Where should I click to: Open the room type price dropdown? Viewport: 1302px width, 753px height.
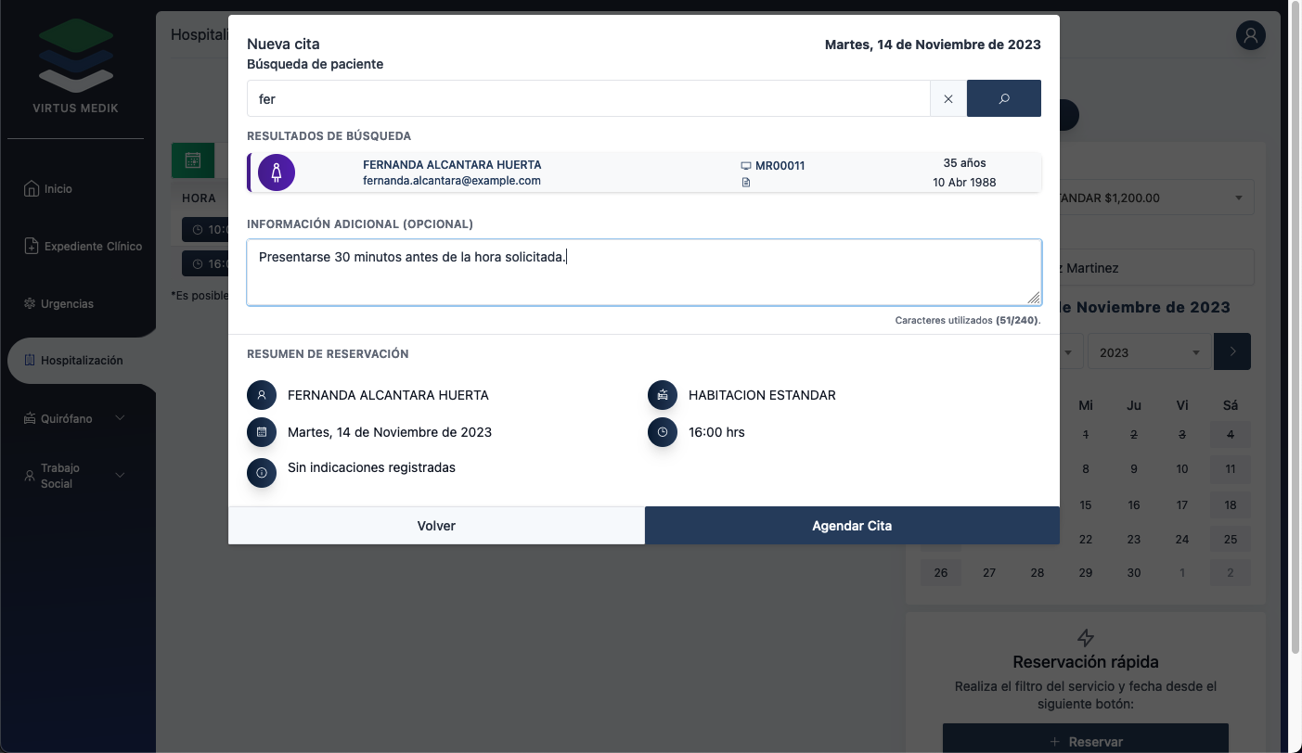click(x=1151, y=198)
